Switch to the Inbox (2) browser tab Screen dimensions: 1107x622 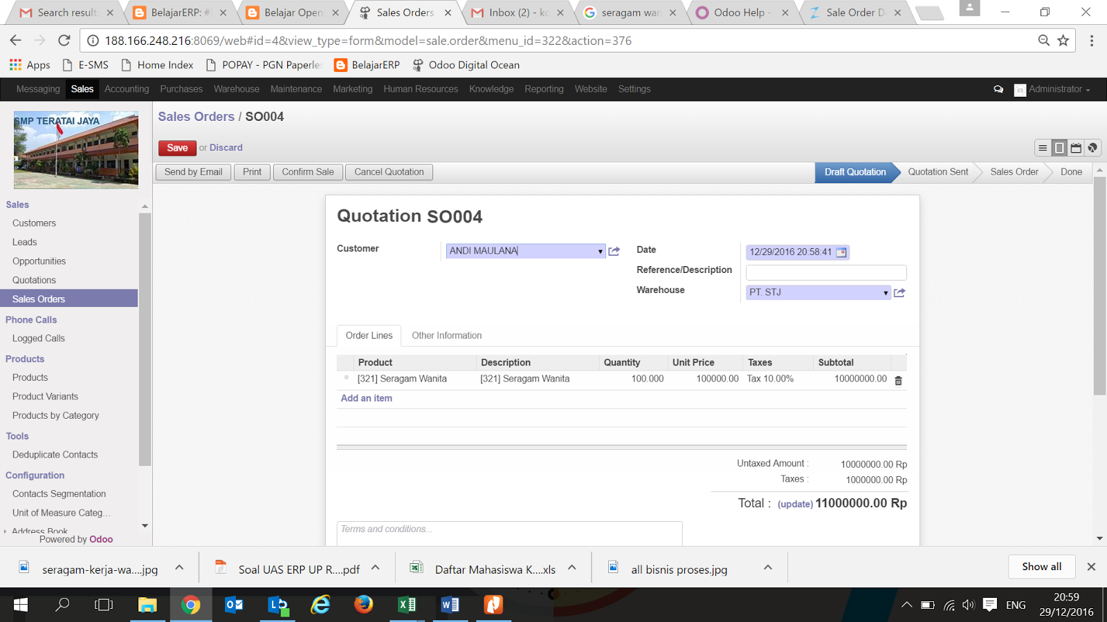coord(519,12)
